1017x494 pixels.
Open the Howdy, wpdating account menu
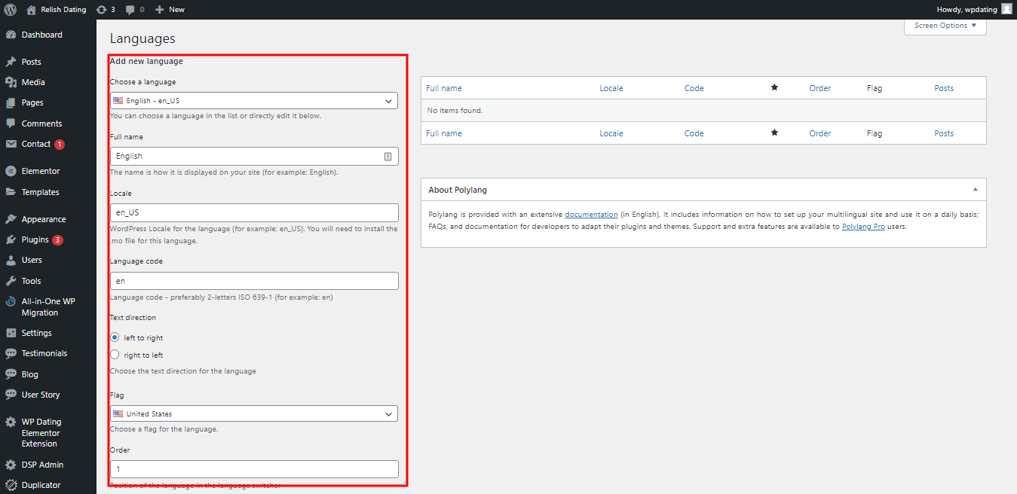coord(974,9)
